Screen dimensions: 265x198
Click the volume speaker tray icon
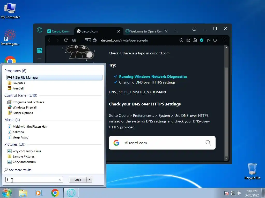coord(239,193)
